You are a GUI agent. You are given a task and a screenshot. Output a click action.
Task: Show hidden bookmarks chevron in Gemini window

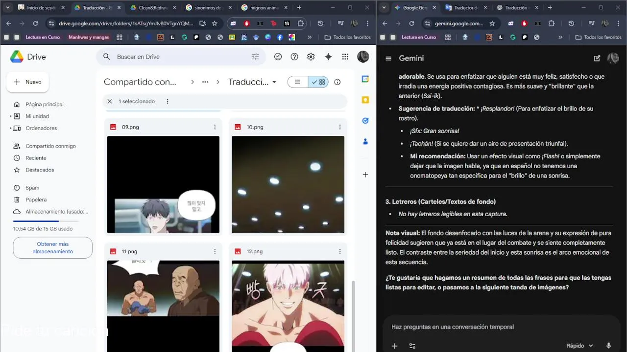pyautogui.click(x=560, y=37)
